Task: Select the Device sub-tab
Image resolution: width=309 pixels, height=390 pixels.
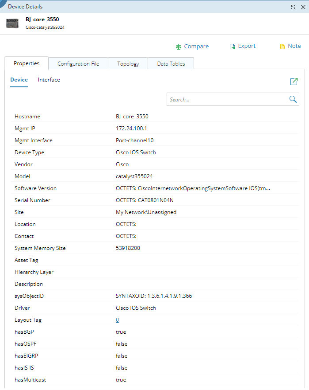Action: click(19, 80)
